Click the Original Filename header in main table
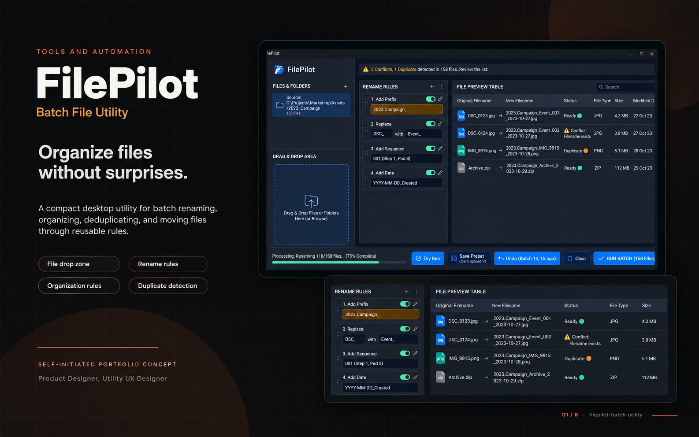This screenshot has height=437, width=699. (474, 101)
